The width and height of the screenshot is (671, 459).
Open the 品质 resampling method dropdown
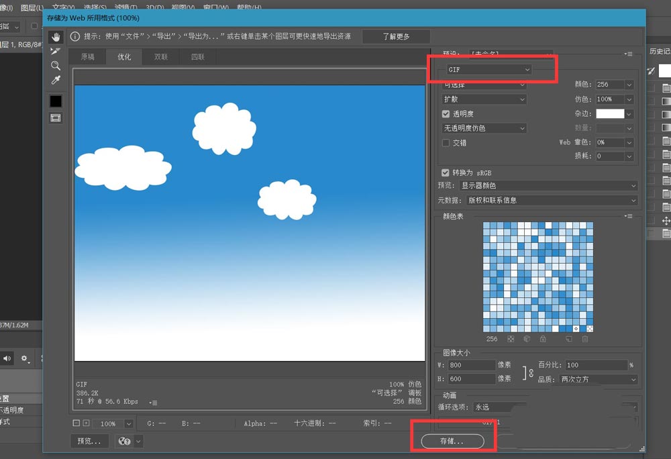[598, 379]
